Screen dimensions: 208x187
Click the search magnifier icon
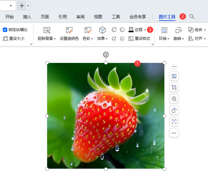point(192,17)
